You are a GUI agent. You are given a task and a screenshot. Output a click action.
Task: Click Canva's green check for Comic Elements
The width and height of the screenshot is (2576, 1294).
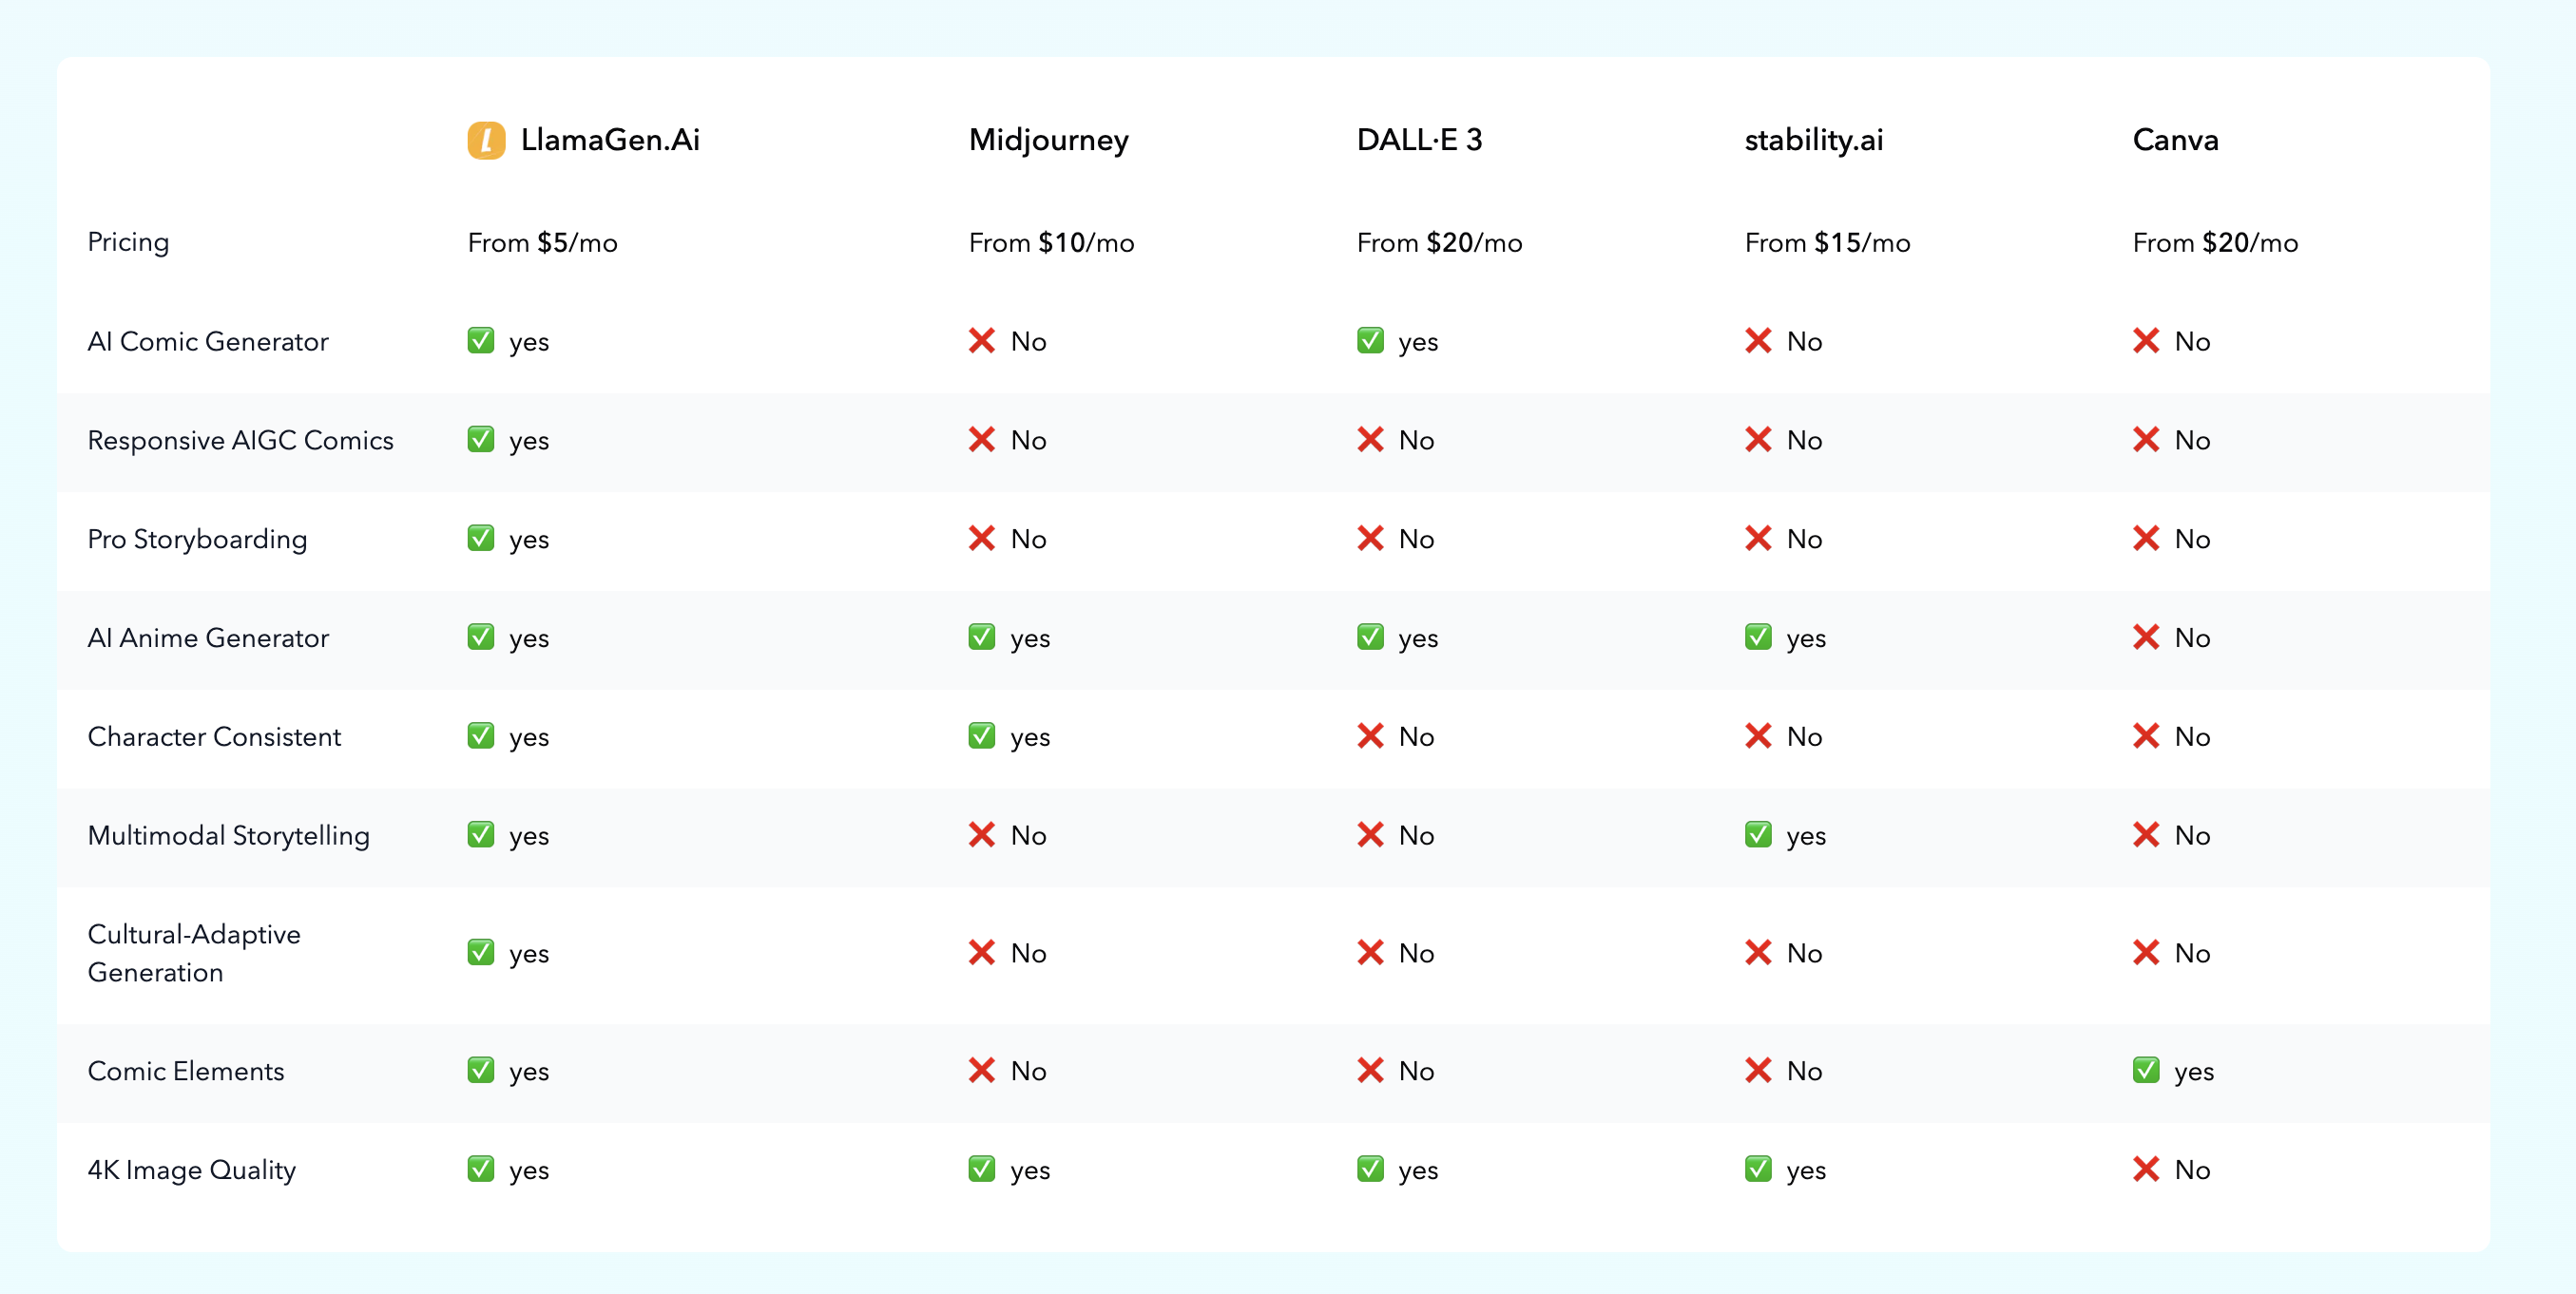2146,1070
